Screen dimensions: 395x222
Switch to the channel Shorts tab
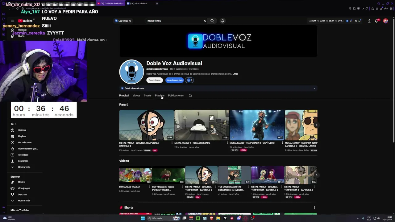click(148, 96)
